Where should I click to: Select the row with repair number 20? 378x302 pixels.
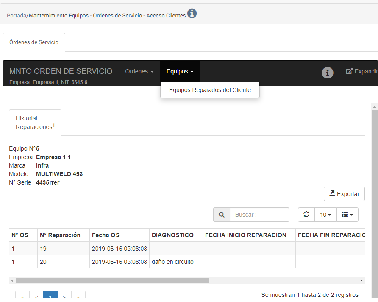[x=43, y=262]
